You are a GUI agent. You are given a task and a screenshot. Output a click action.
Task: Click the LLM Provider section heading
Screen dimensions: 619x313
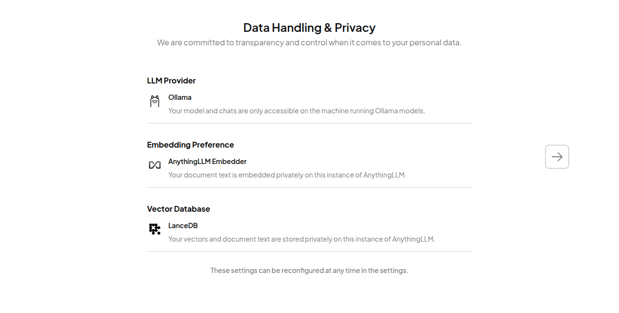click(171, 81)
